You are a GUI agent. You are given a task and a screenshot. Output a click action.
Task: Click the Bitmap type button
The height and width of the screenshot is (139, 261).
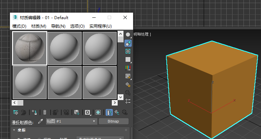[x=114, y=121]
